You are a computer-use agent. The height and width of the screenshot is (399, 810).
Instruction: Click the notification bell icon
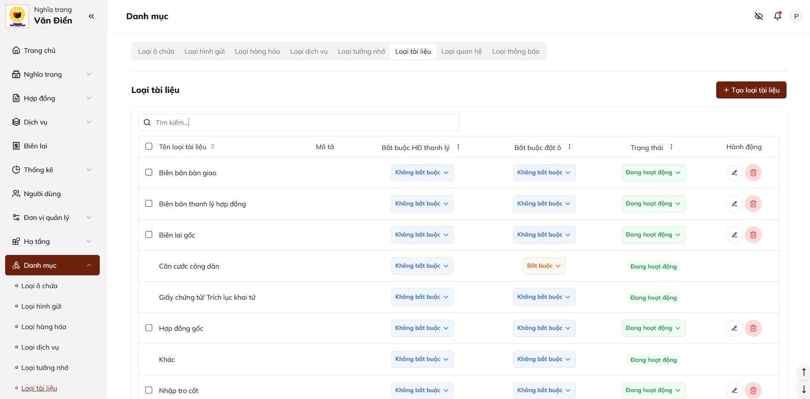click(x=778, y=16)
